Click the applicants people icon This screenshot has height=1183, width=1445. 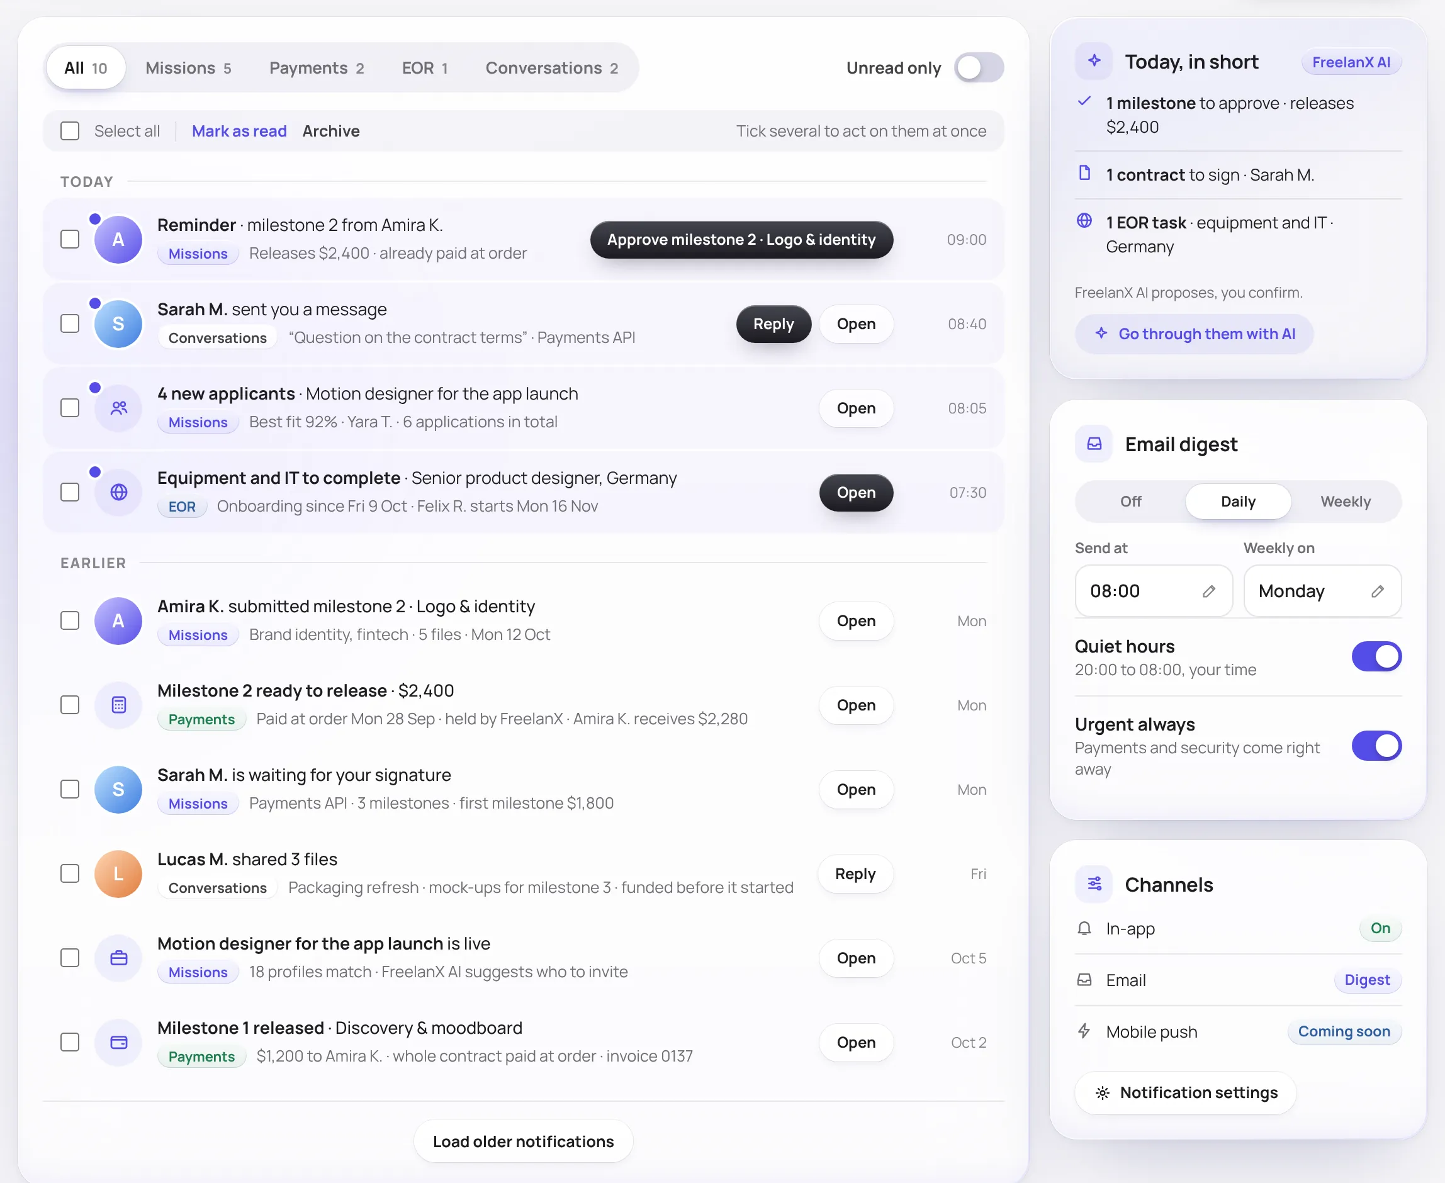pos(118,408)
